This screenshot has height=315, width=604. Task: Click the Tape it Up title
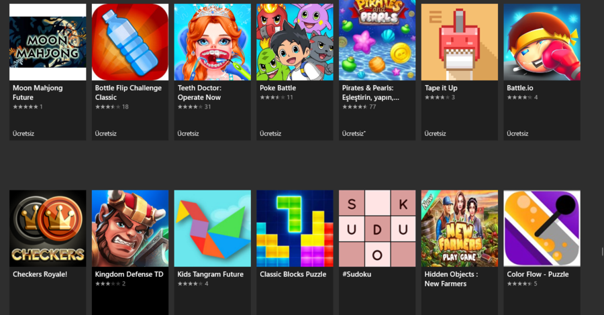(x=441, y=88)
